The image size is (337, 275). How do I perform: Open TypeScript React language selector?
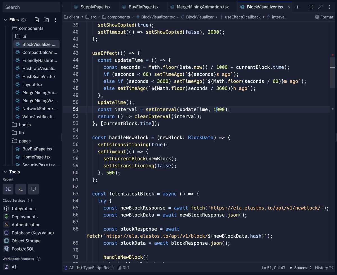pyautogui.click(x=95, y=268)
